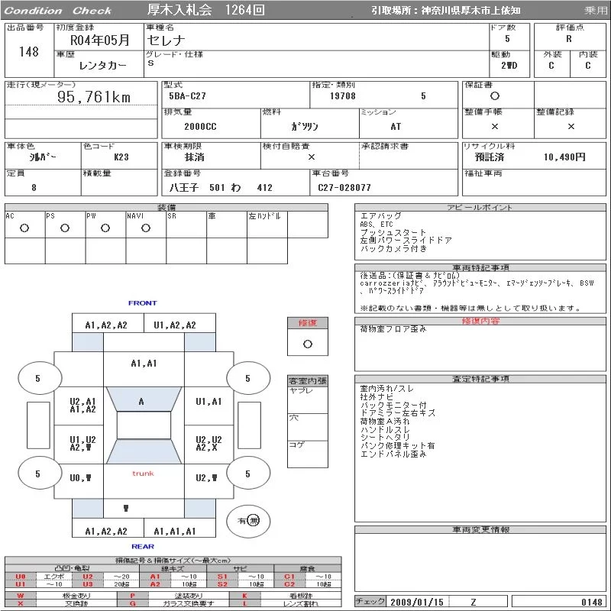Viewport: 611px width, 611px height.
Task: Click the × mark under 検付自賠責
Action: [x=312, y=157]
